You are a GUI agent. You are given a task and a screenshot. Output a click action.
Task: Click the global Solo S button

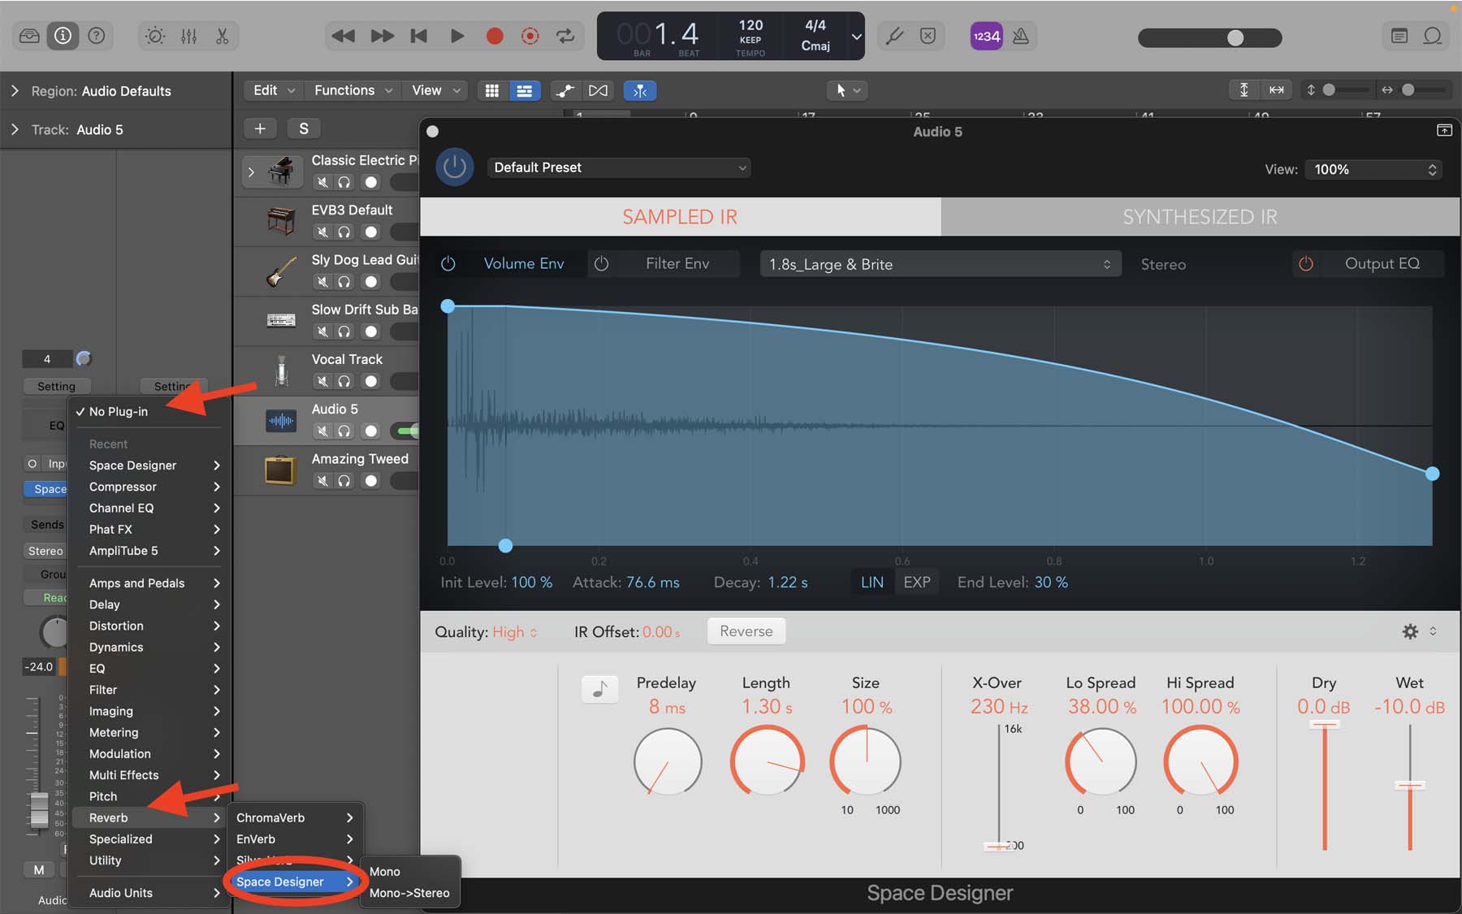(304, 128)
